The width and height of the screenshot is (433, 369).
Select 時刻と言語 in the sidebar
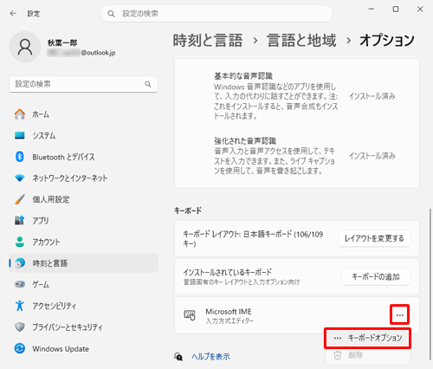84,263
